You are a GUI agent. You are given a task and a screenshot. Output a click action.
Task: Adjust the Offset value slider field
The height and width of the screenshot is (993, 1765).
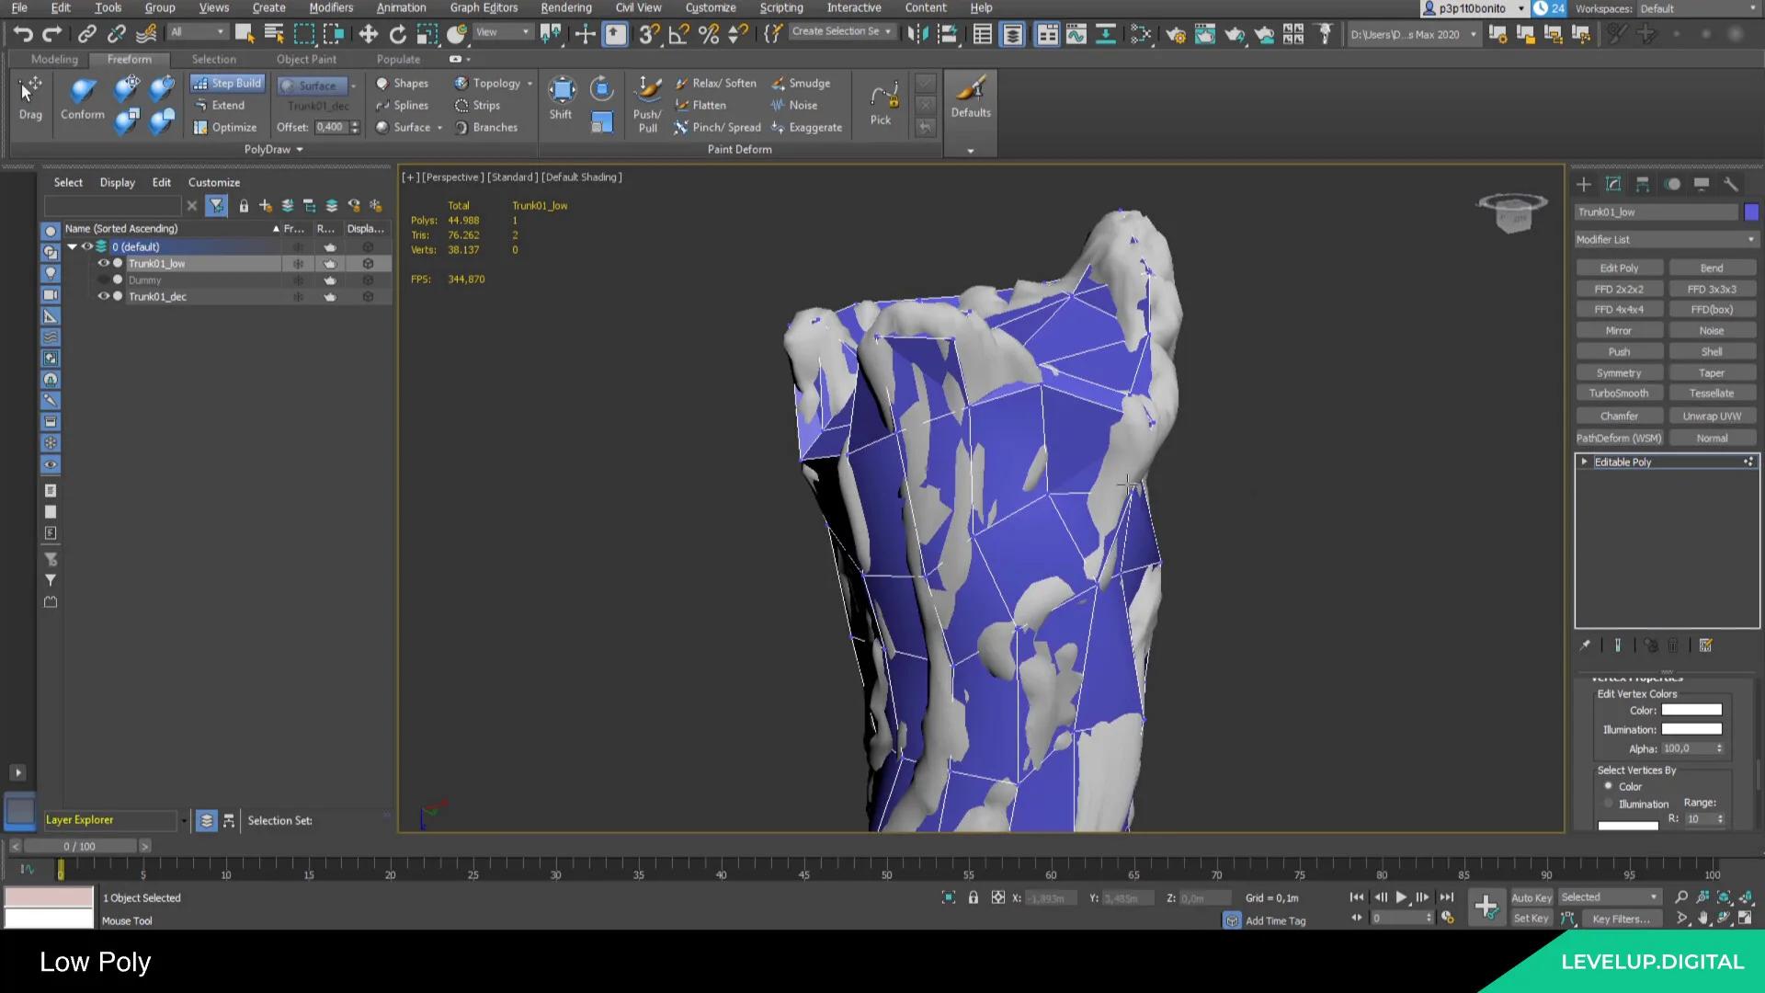pos(328,127)
